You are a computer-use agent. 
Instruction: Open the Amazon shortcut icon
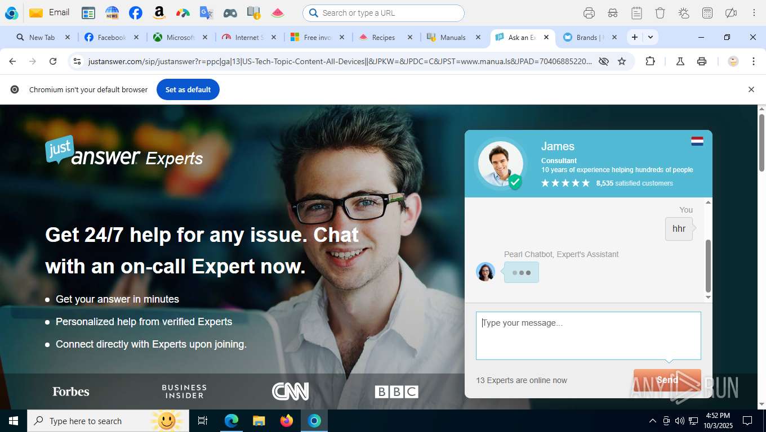coord(159,13)
